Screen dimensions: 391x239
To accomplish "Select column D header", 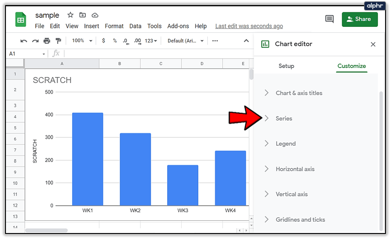I will [202, 64].
